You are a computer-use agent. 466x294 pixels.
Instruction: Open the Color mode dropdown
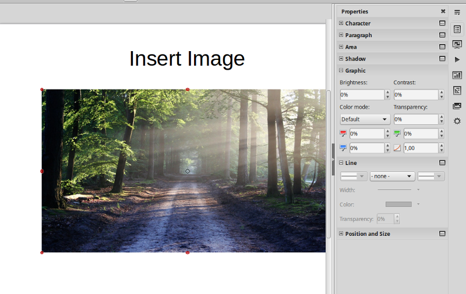365,119
